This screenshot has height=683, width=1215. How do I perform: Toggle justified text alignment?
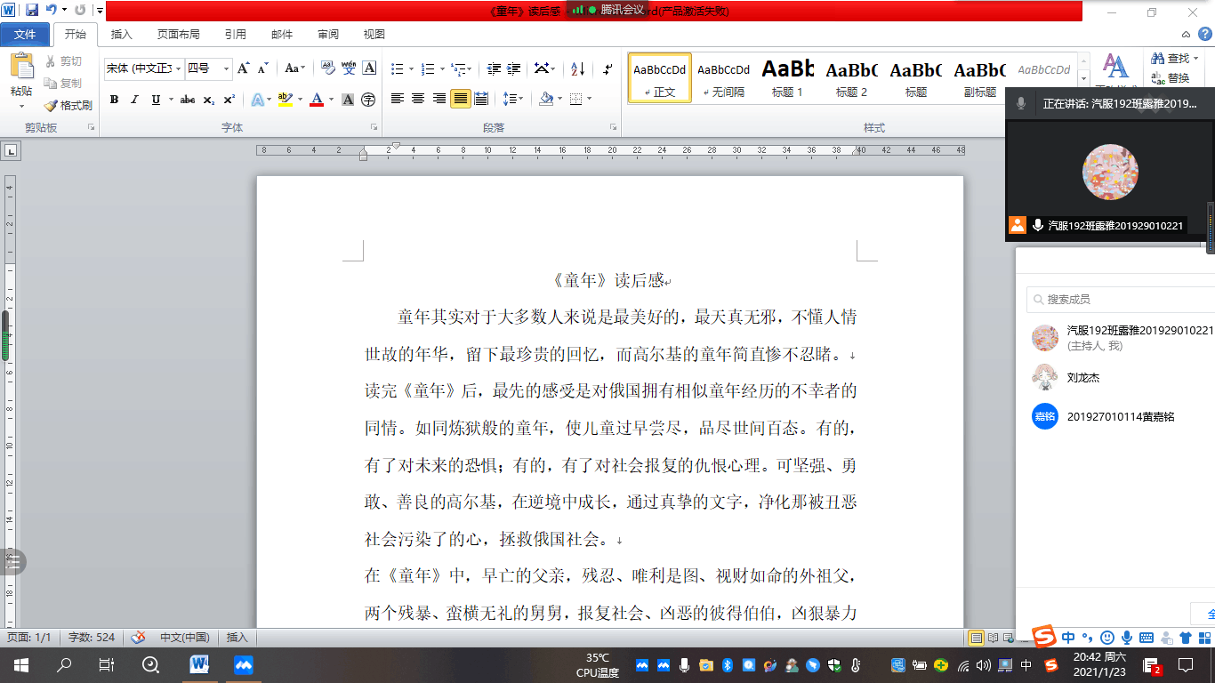click(x=461, y=99)
